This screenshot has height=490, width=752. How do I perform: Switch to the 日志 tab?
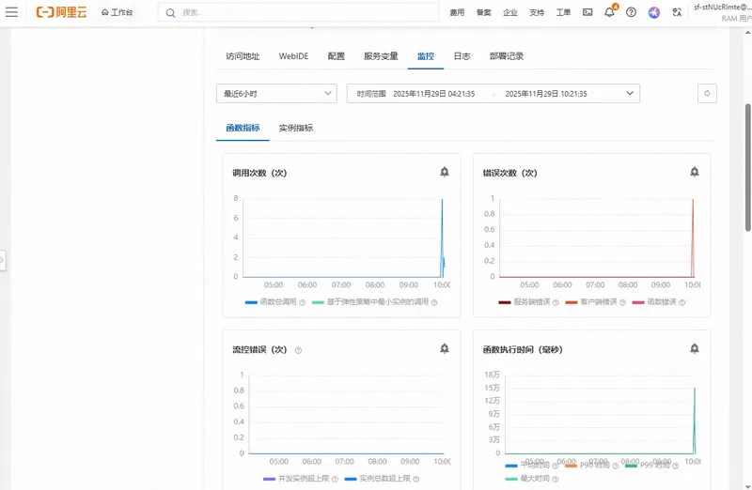coord(462,56)
